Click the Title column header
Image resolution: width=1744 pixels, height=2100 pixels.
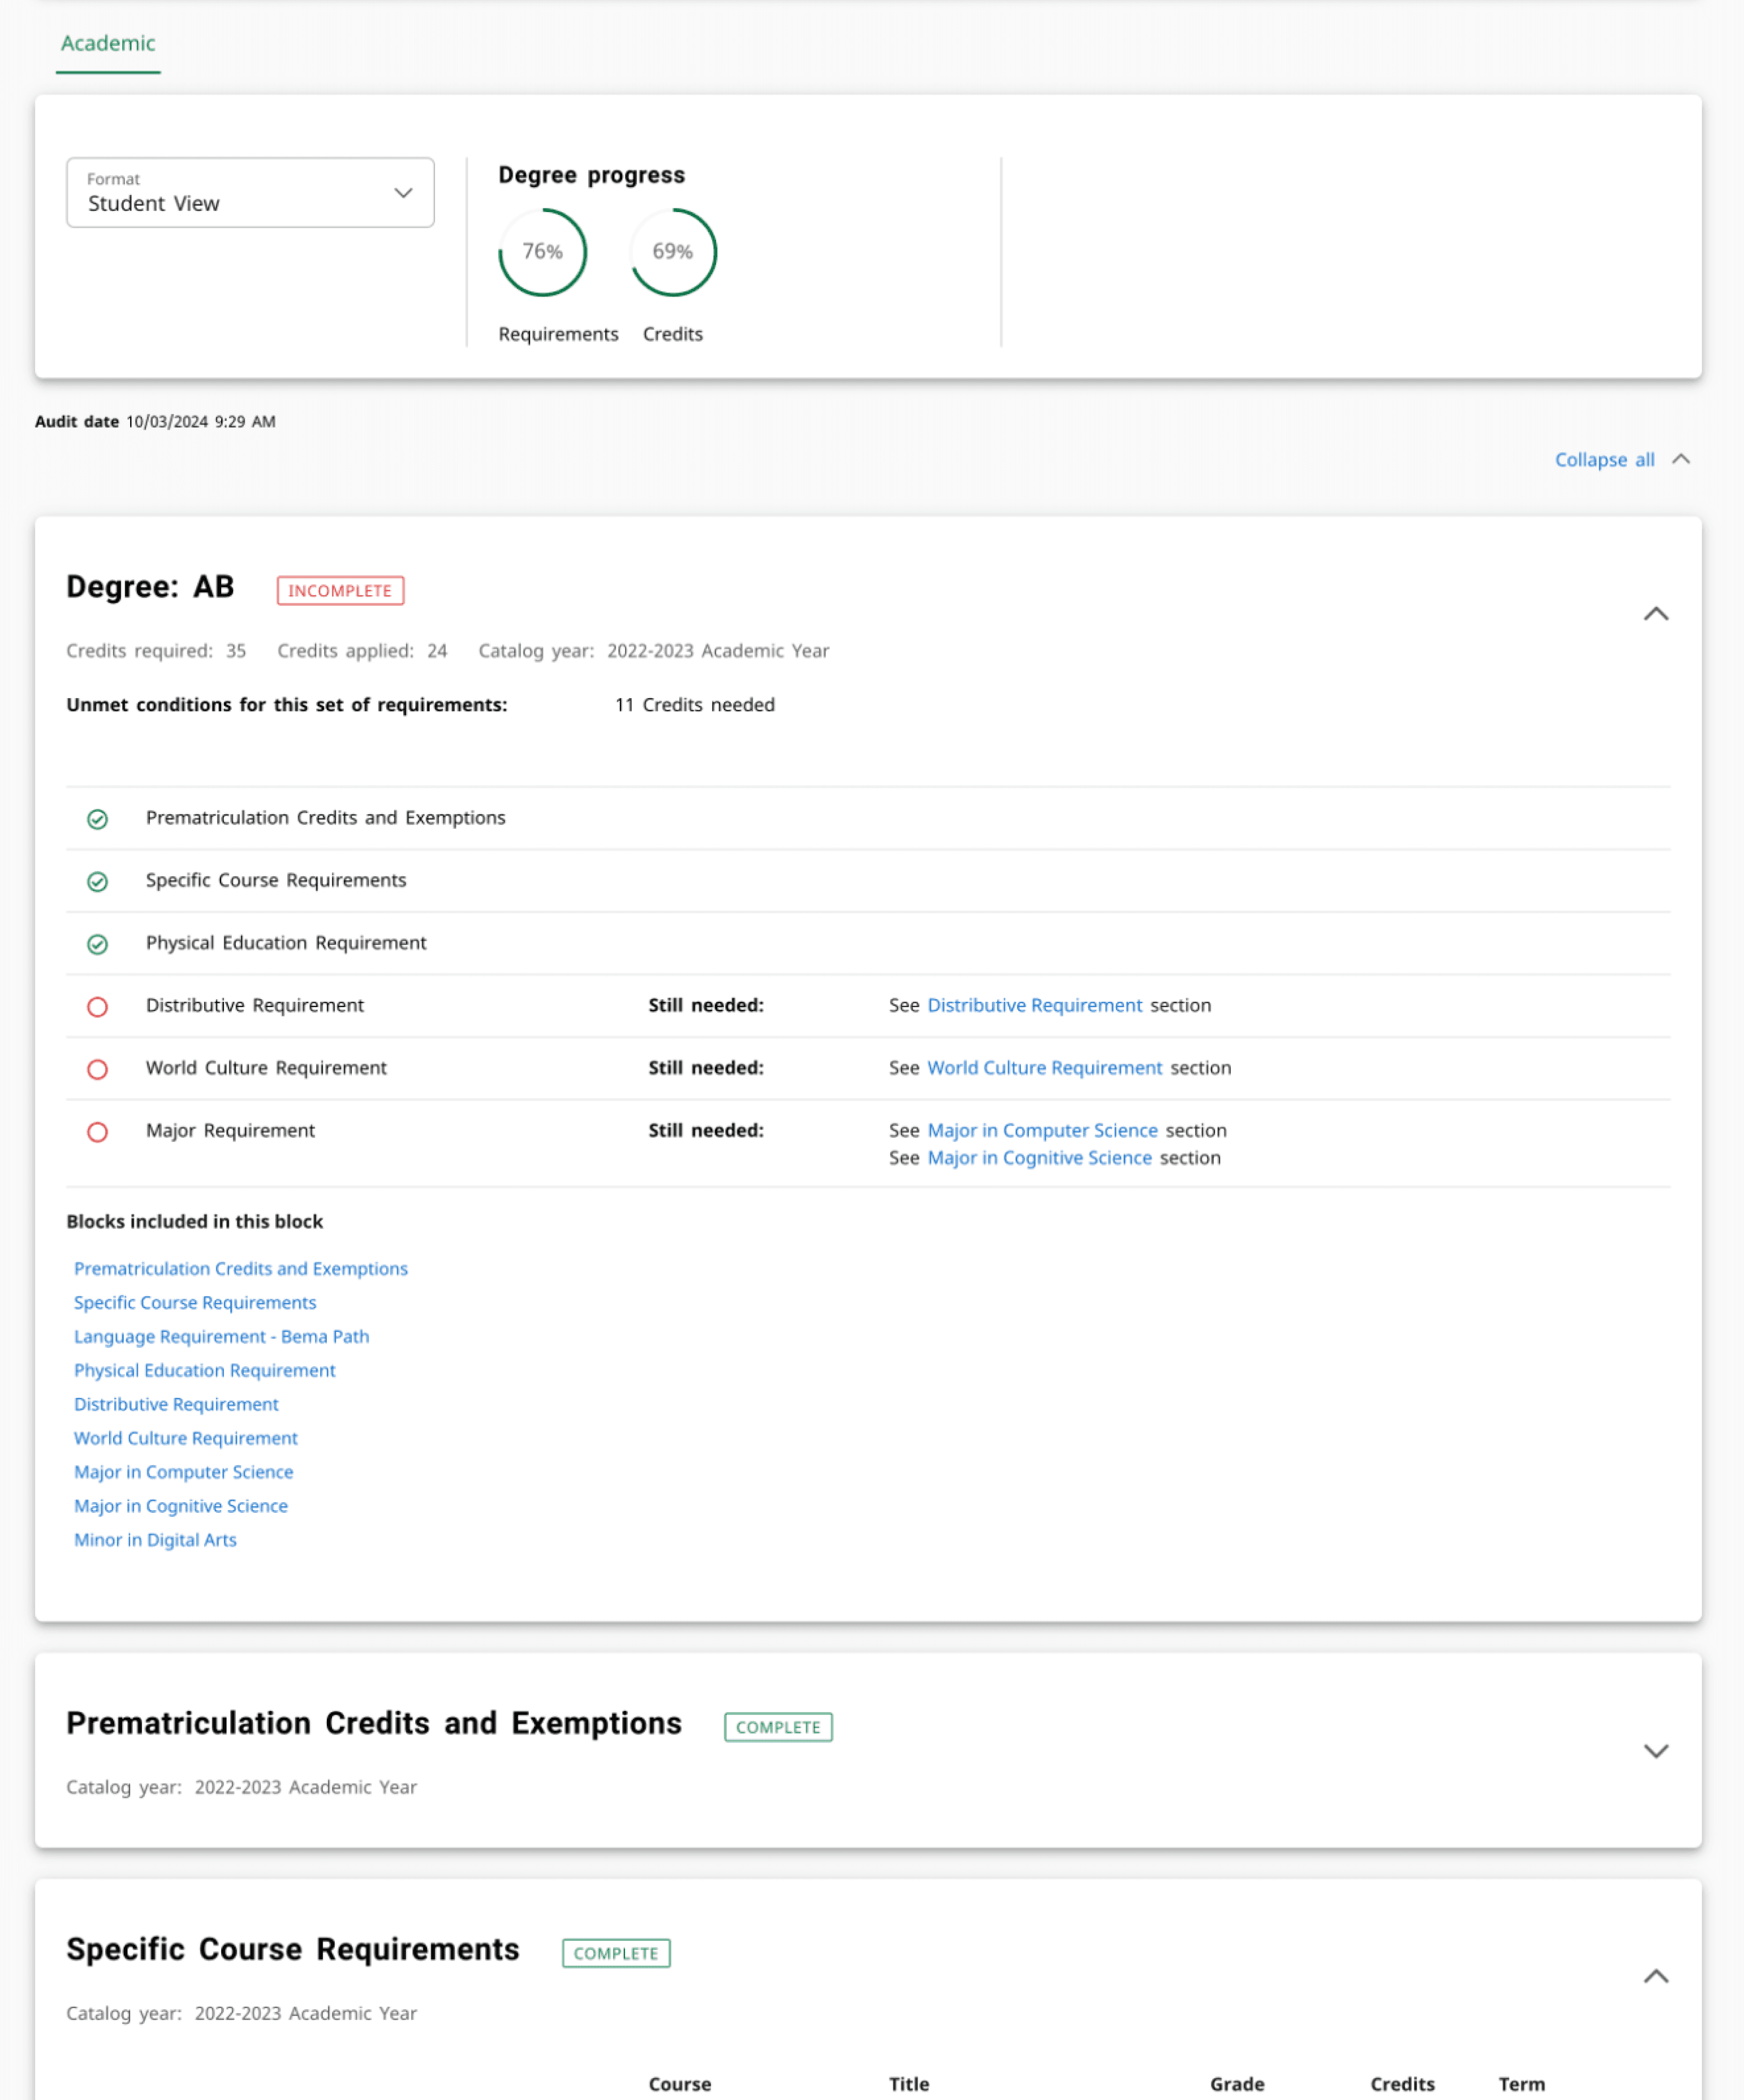point(909,2084)
